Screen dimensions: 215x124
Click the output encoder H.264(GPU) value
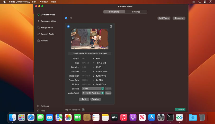102,71
